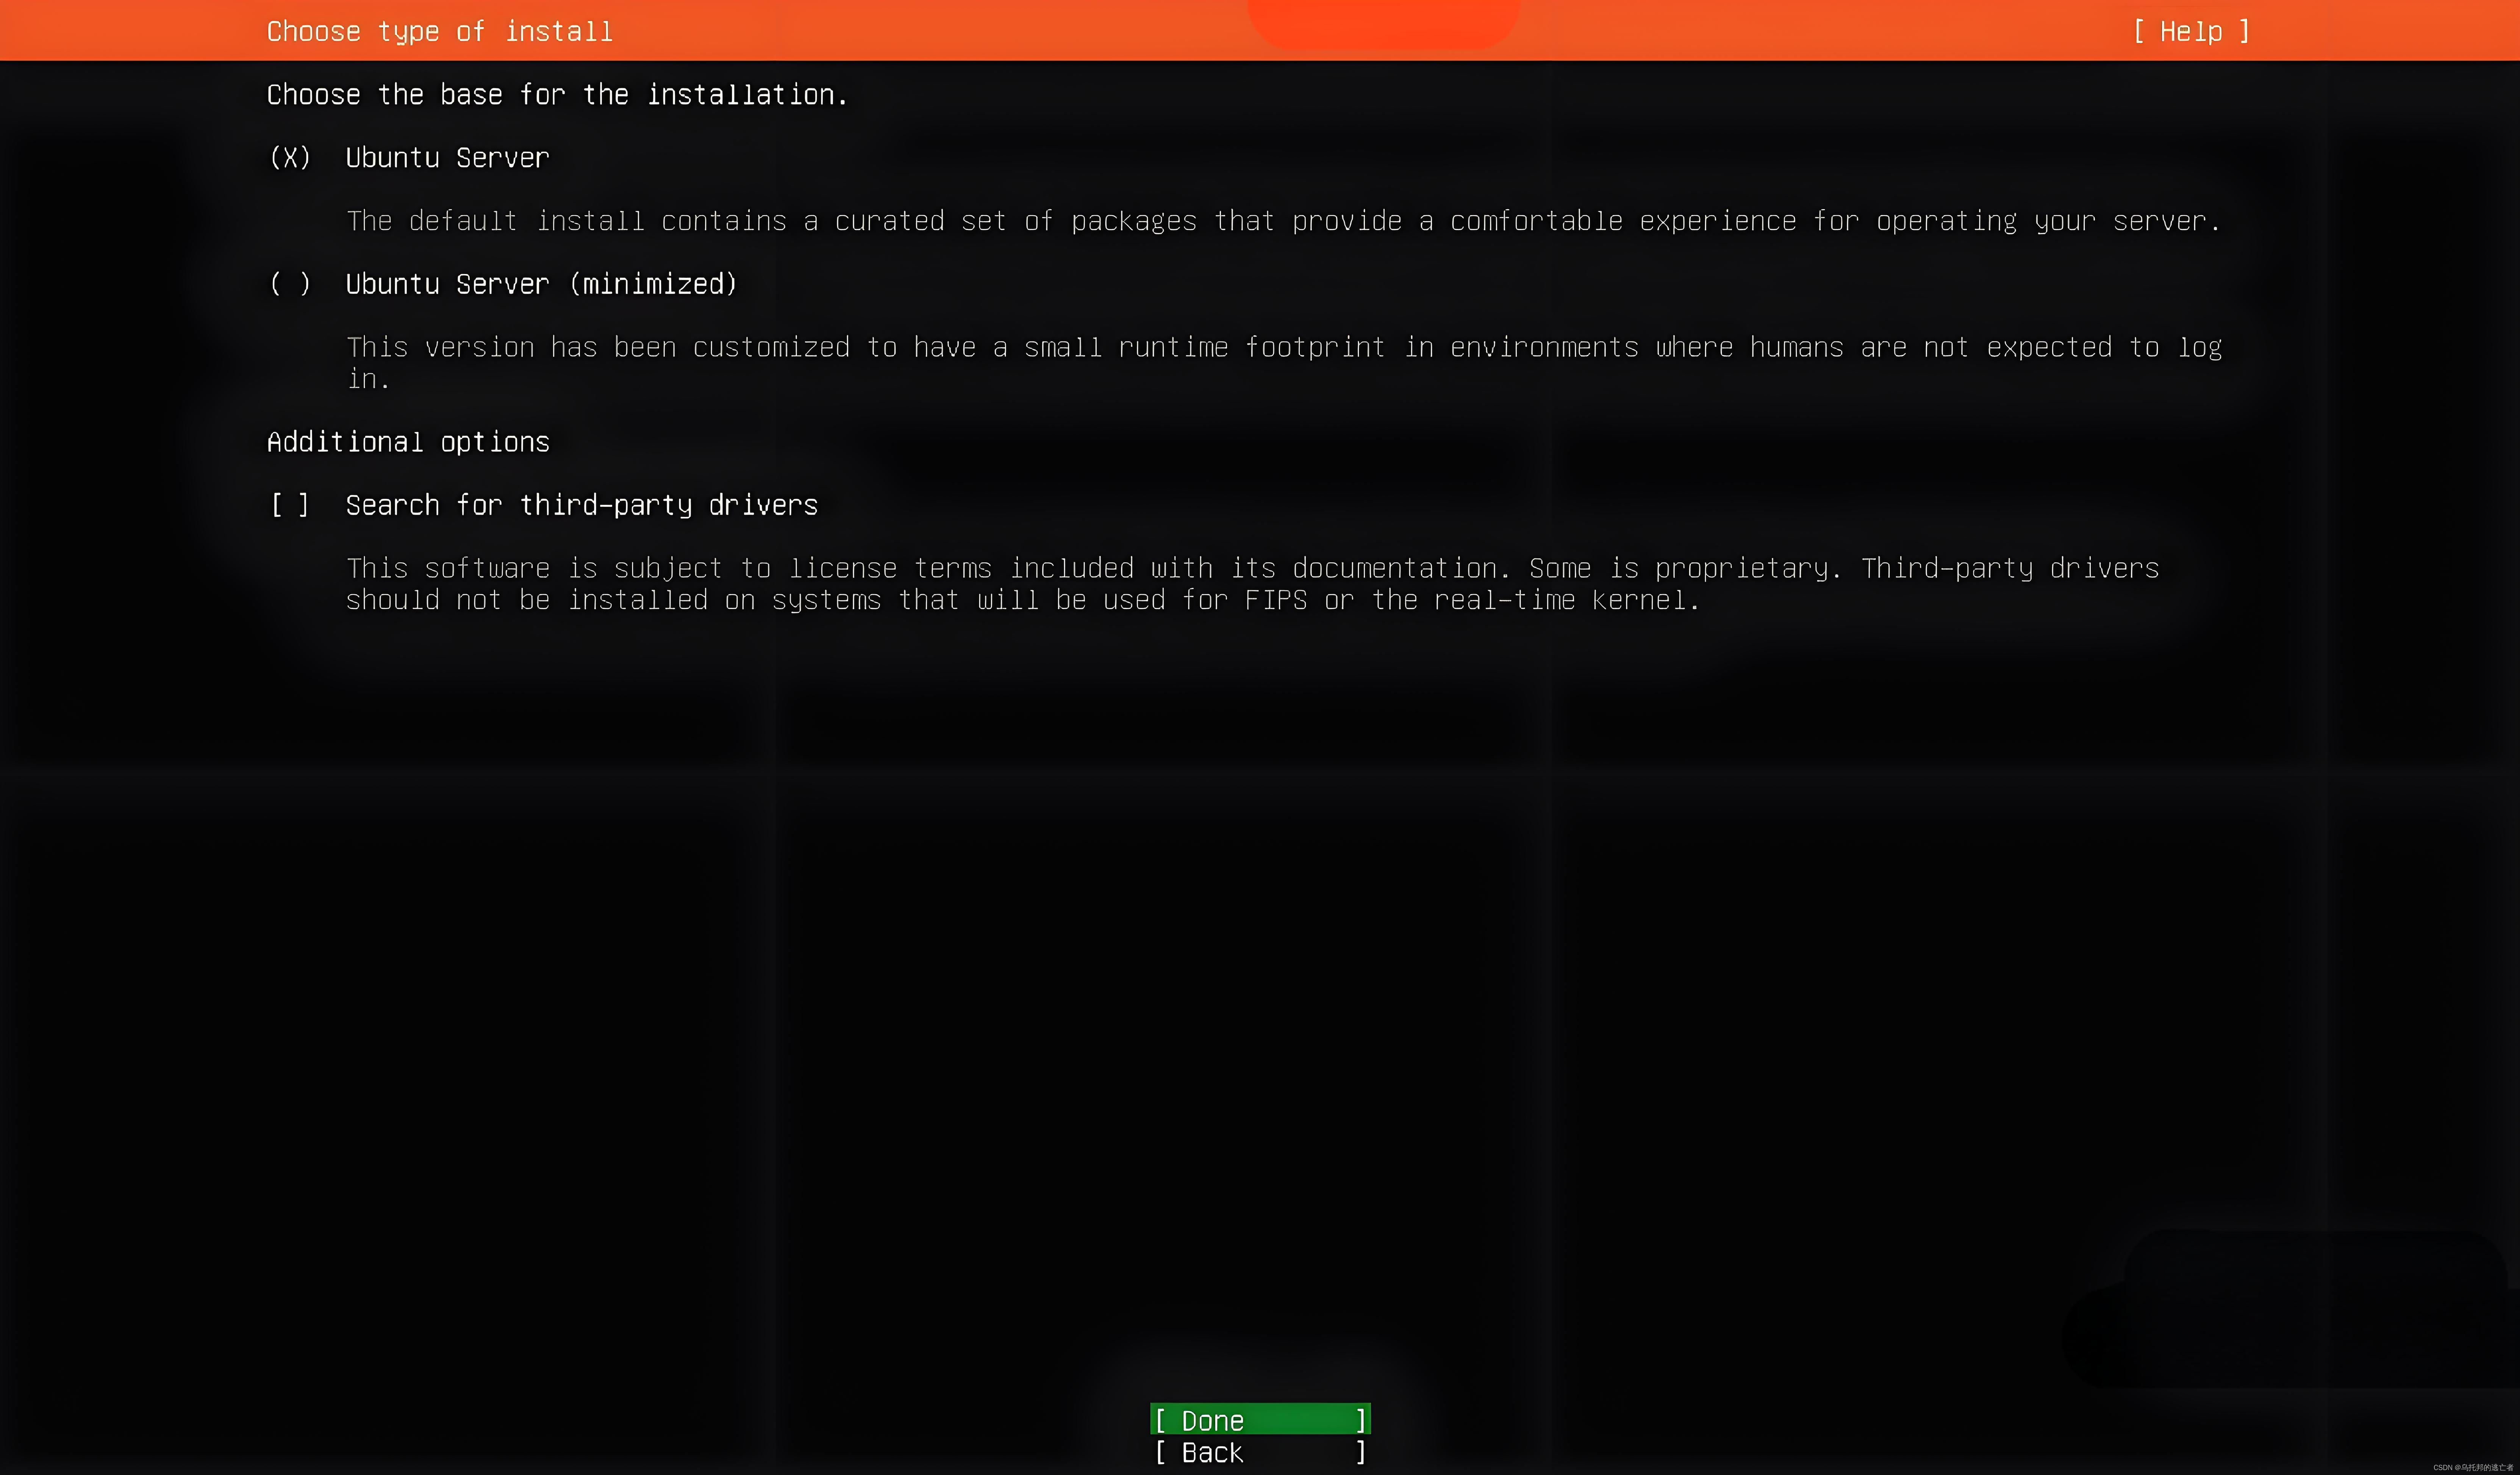
Task: Click the Choose the base for installation text
Action: click(x=556, y=95)
